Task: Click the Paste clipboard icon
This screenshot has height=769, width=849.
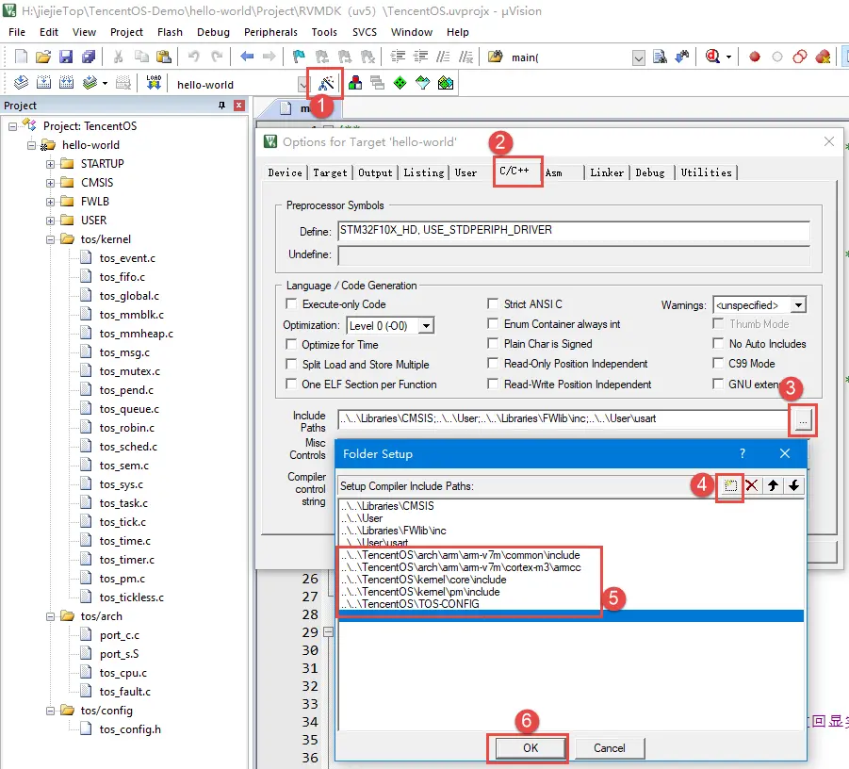Action: pyautogui.click(x=164, y=57)
